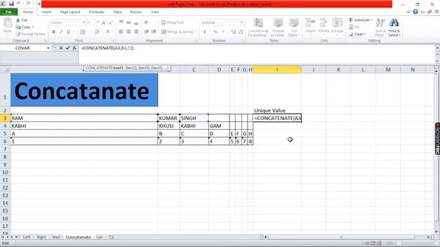Toggle Middle Align in Alignment group
Image resolution: width=440 pixels, height=247 pixels.
tap(129, 23)
